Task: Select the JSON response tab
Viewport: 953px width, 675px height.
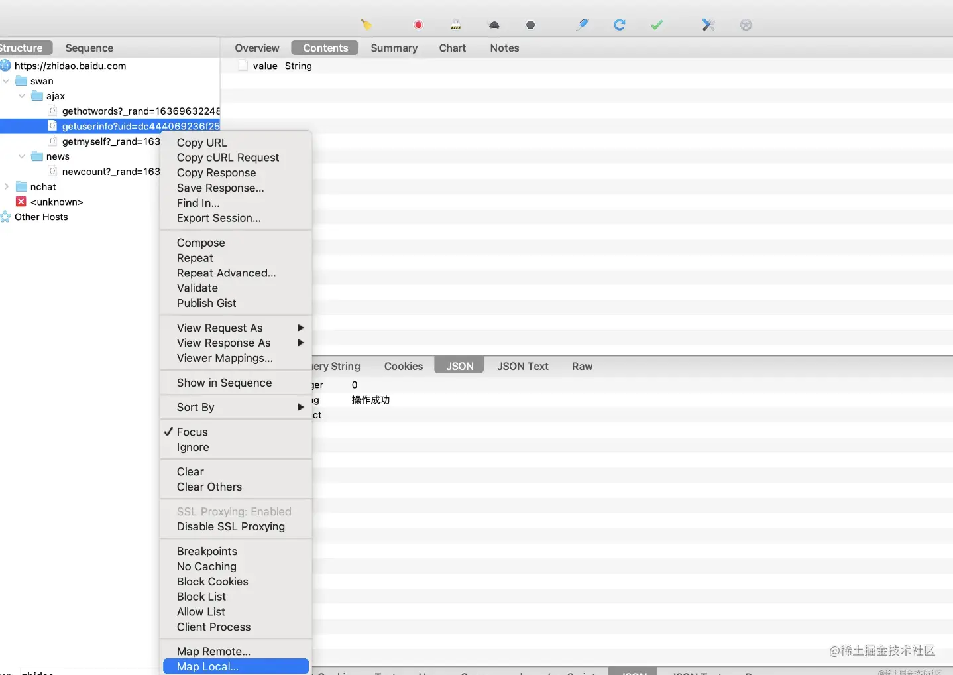Action: (459, 366)
